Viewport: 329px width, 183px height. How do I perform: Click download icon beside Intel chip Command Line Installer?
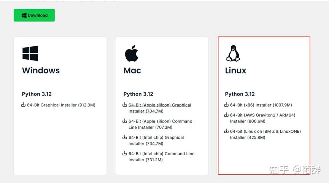[125, 153]
